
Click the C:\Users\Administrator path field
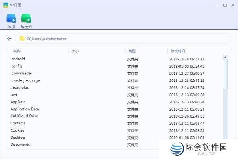pyautogui.click(x=119, y=39)
